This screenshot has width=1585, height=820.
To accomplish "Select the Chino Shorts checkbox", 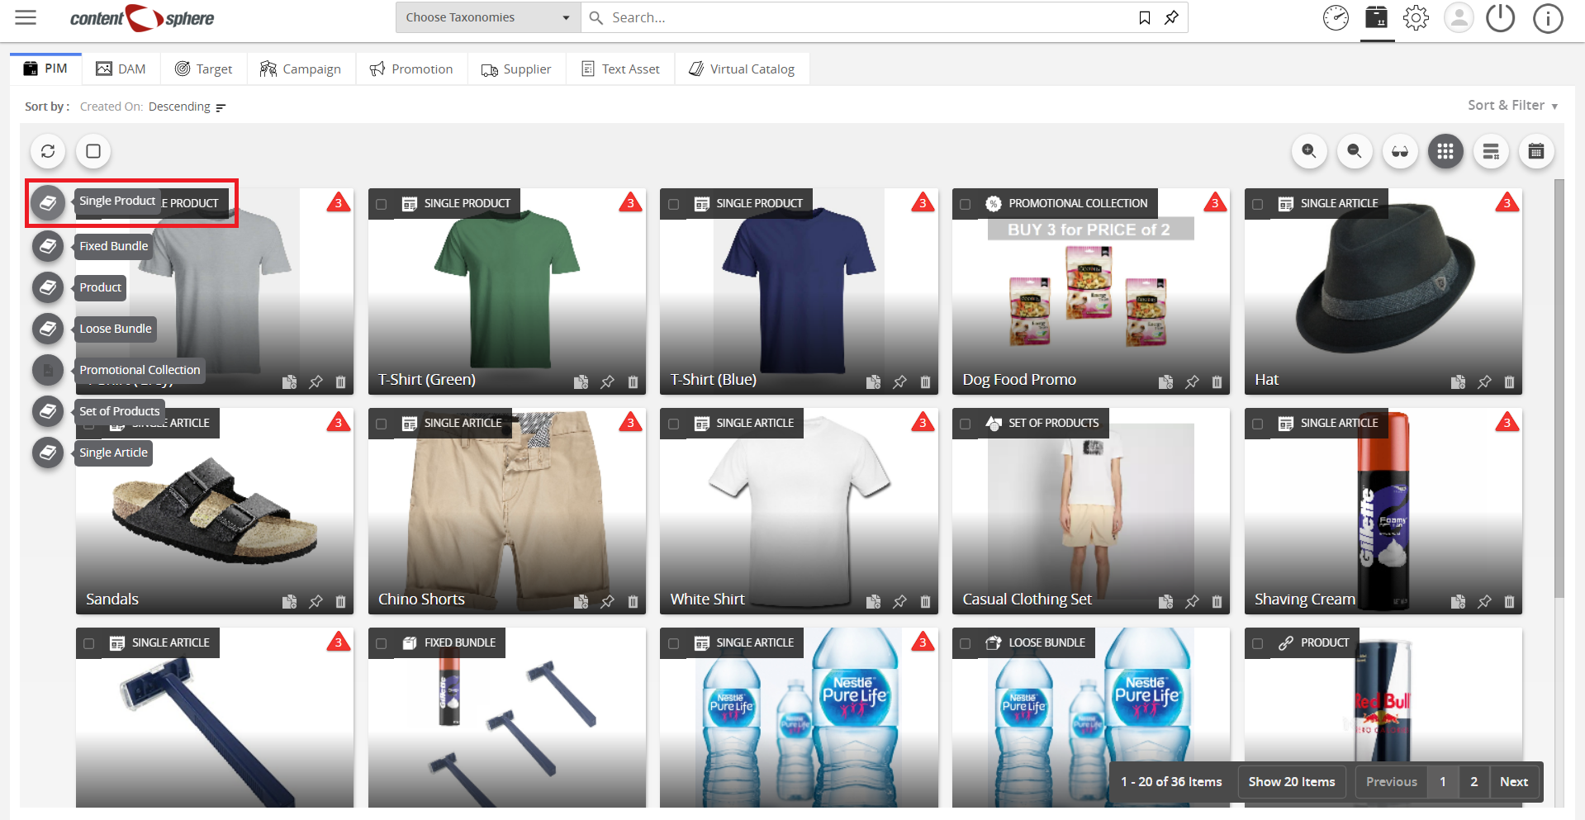I will pyautogui.click(x=382, y=424).
